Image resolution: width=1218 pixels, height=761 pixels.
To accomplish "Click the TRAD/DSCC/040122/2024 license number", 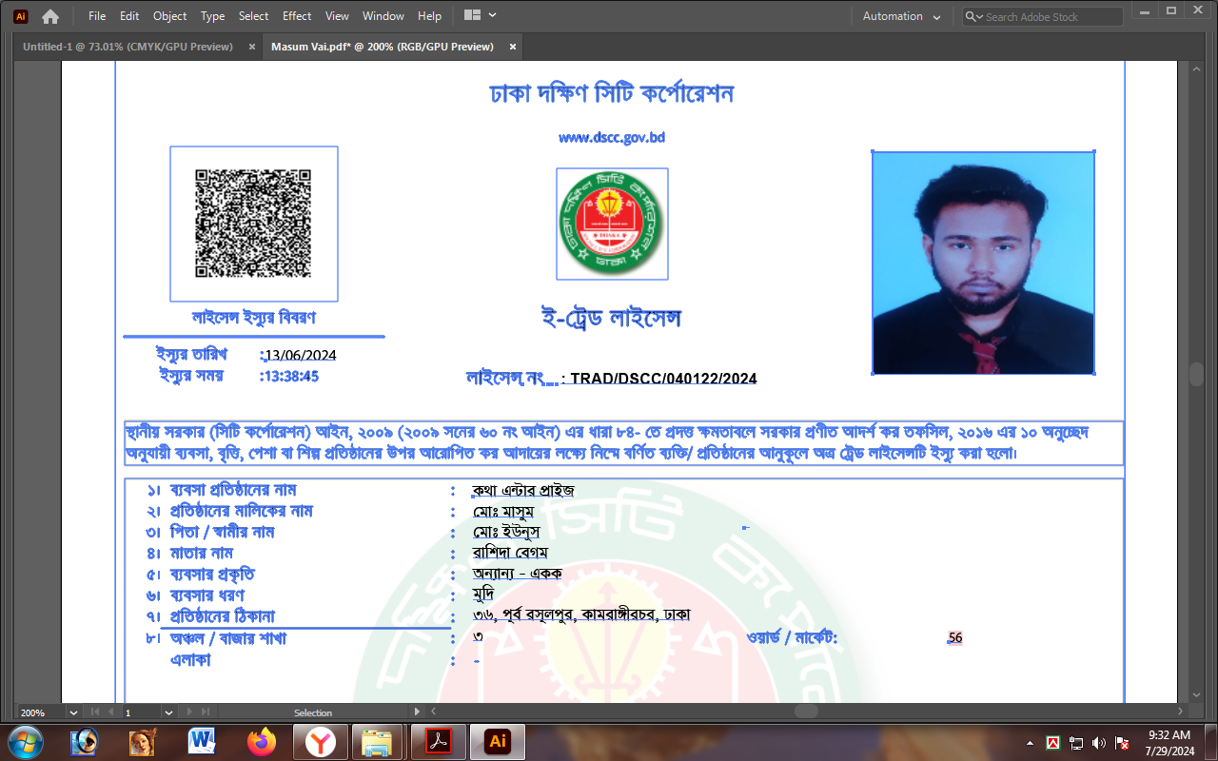I will 664,379.
